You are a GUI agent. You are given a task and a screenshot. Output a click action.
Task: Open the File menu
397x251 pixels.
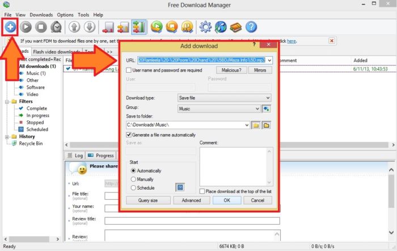[x=7, y=15]
